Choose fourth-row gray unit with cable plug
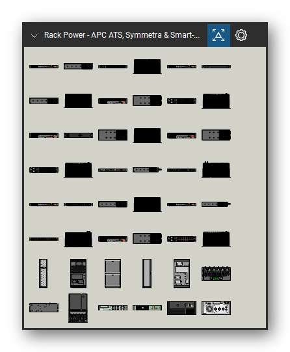The height and width of the screenshot is (352, 290). pyautogui.click(x=147, y=170)
